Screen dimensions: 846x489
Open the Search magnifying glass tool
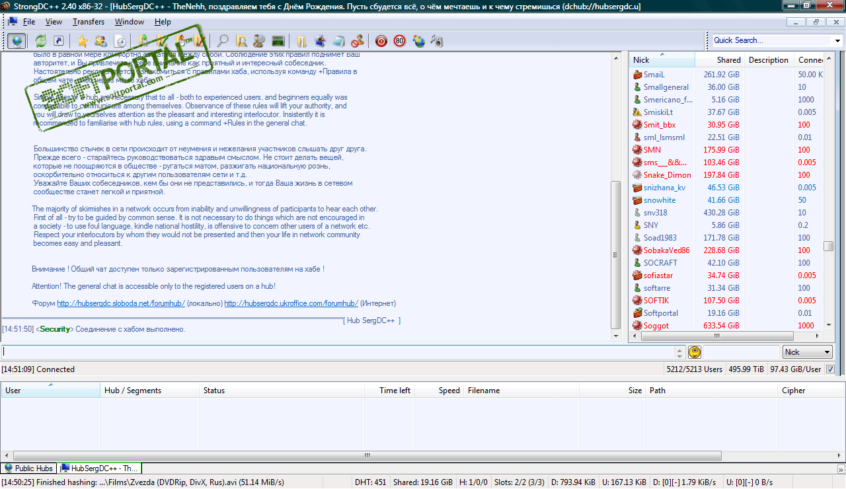click(223, 41)
